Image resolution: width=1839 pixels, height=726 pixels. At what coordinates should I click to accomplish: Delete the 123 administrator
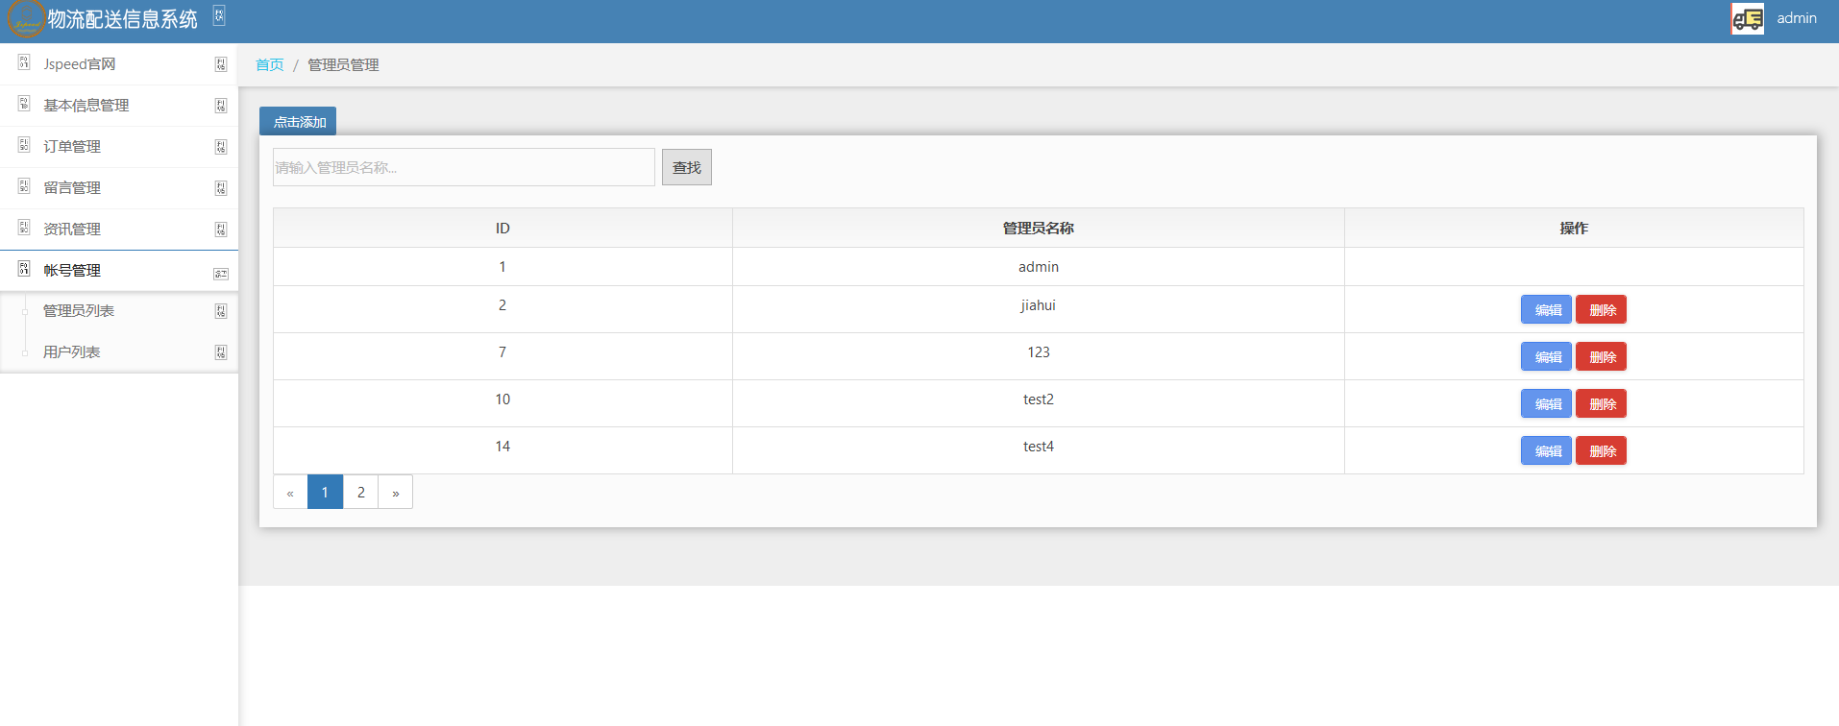(x=1601, y=356)
